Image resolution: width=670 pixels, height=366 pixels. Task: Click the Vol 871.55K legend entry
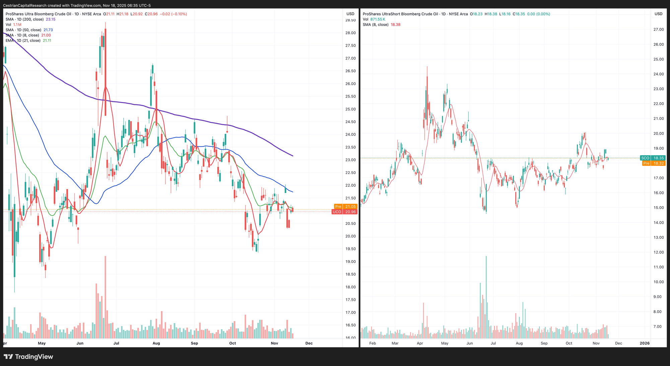(x=374, y=19)
